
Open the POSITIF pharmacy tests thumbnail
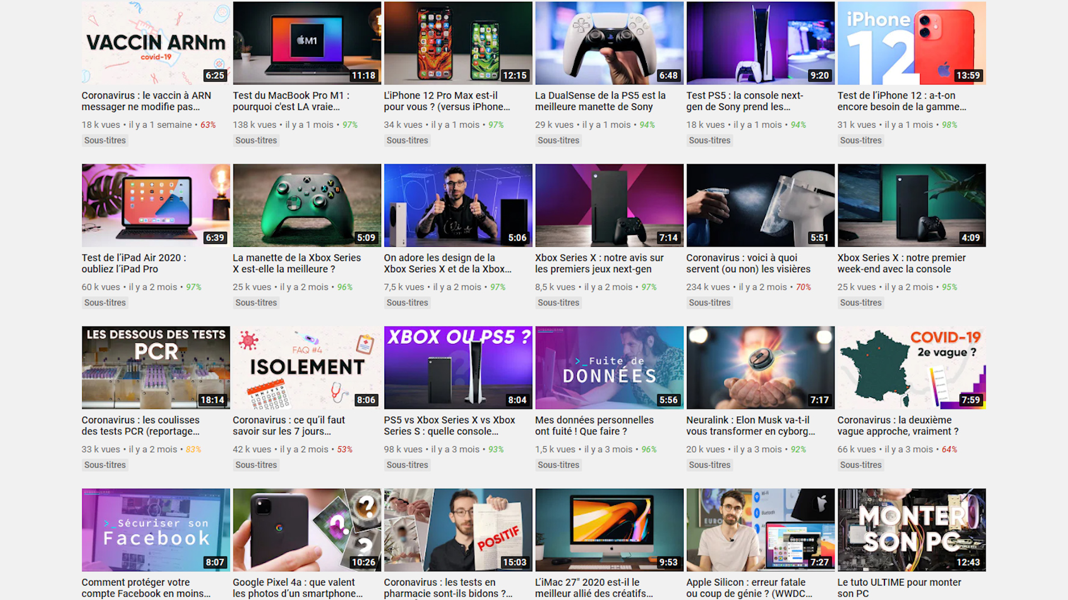[458, 530]
